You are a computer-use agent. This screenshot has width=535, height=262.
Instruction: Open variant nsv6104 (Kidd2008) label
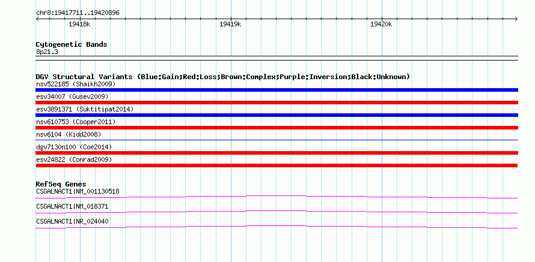pos(69,134)
